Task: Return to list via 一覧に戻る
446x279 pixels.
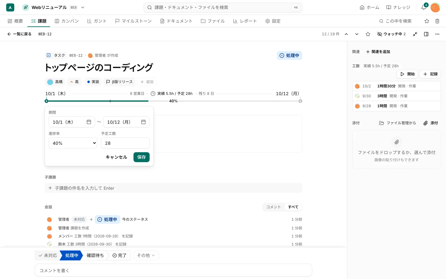Action: (x=19, y=34)
